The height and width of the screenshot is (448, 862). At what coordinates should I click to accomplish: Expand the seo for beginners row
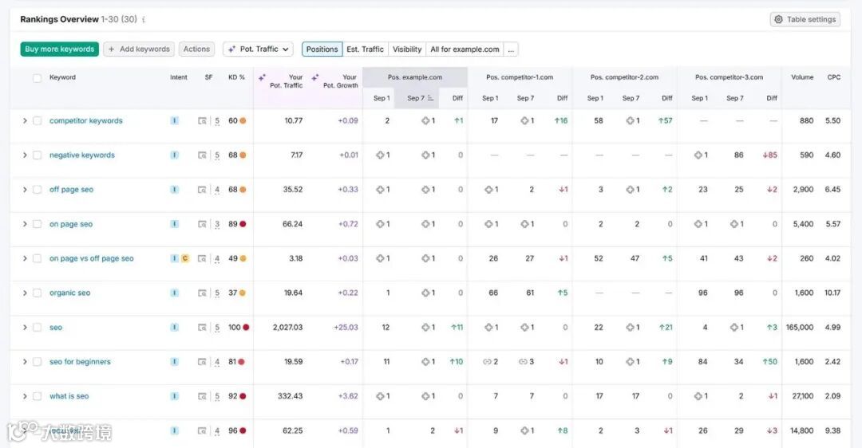point(25,362)
